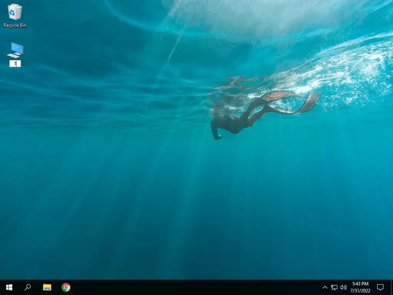
Task: Launch Google Chrome from taskbar
Action: click(x=66, y=287)
